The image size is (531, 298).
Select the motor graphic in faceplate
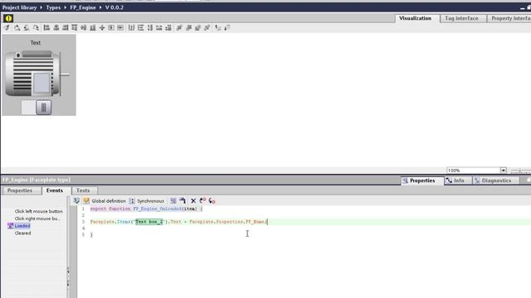(x=37, y=74)
